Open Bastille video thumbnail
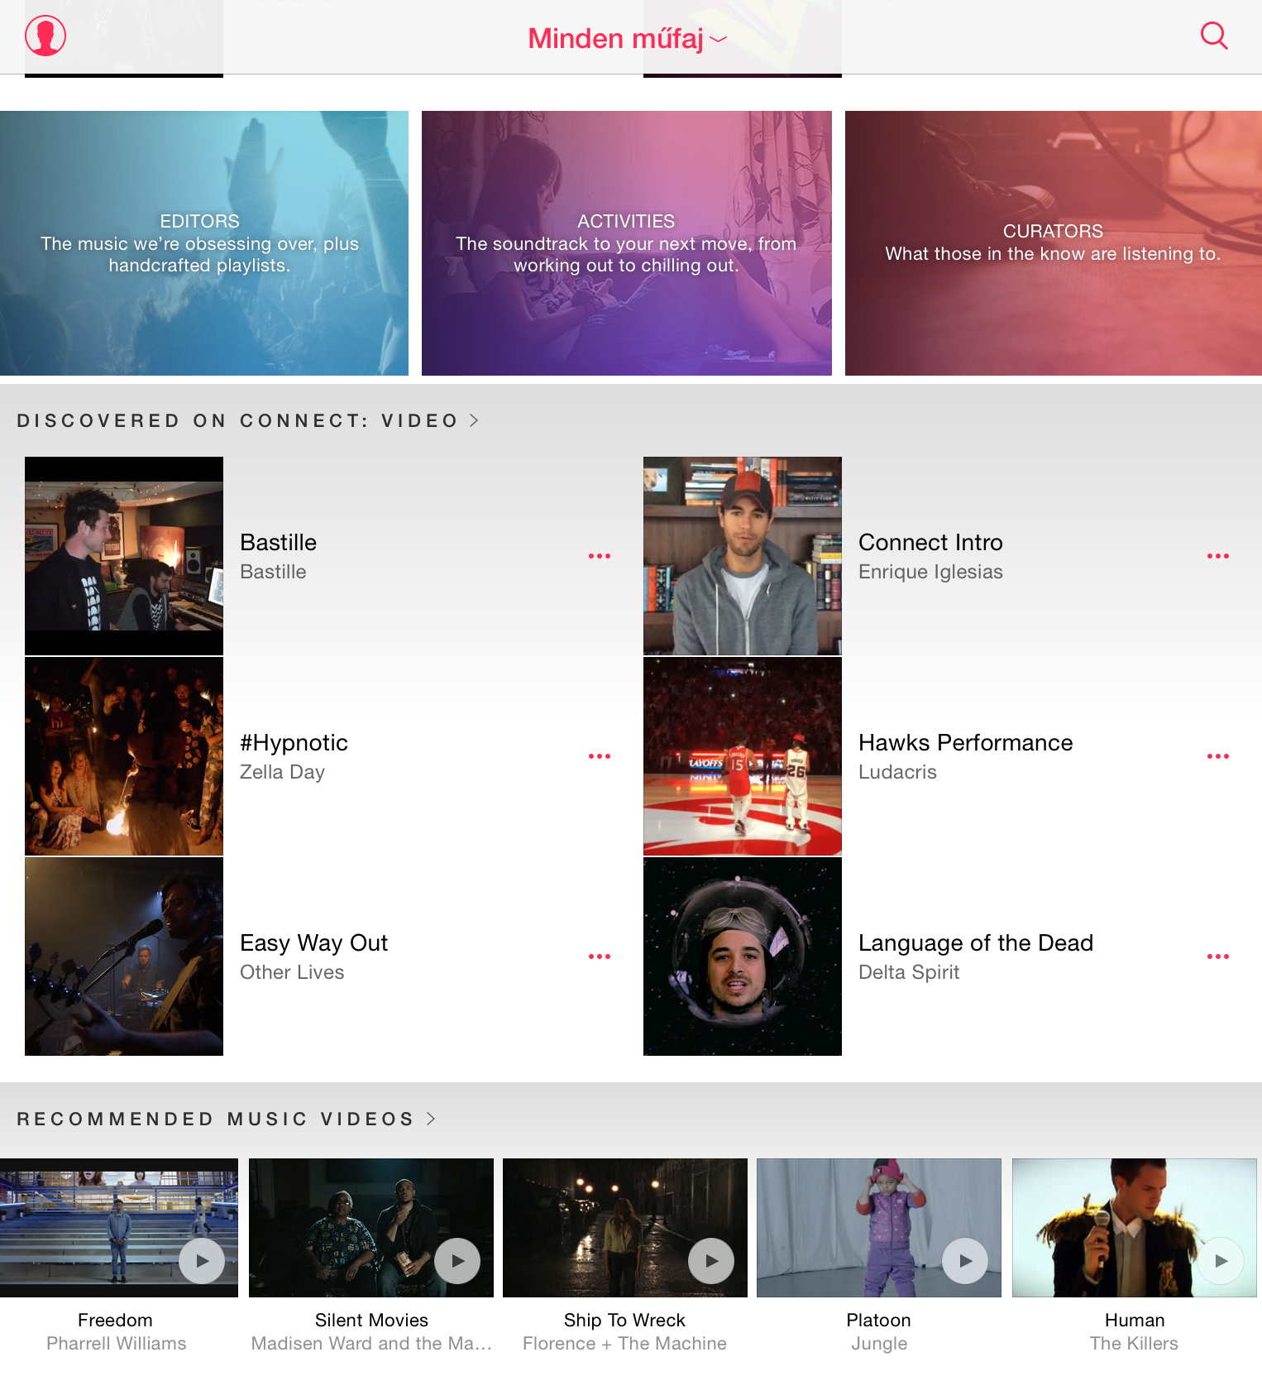This screenshot has width=1262, height=1376. tap(124, 556)
